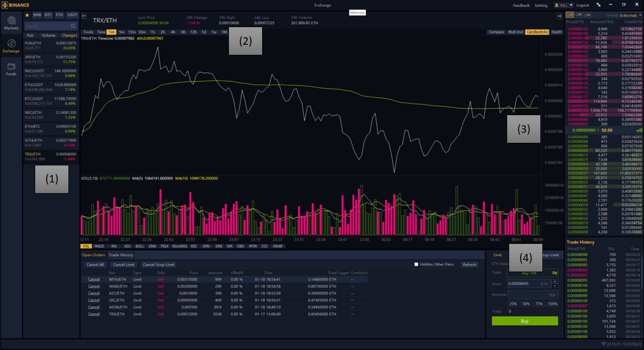Click the search magnifier icon
The width and height of the screenshot is (644, 350).
tap(73, 26)
